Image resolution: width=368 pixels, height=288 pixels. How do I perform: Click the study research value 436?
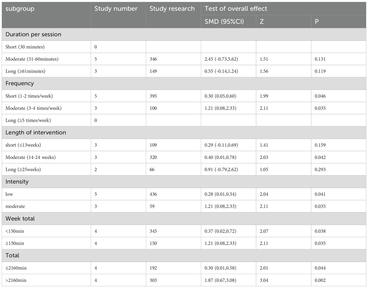click(x=153, y=194)
